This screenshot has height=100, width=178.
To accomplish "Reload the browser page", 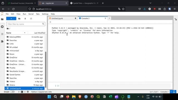I will (13, 9).
